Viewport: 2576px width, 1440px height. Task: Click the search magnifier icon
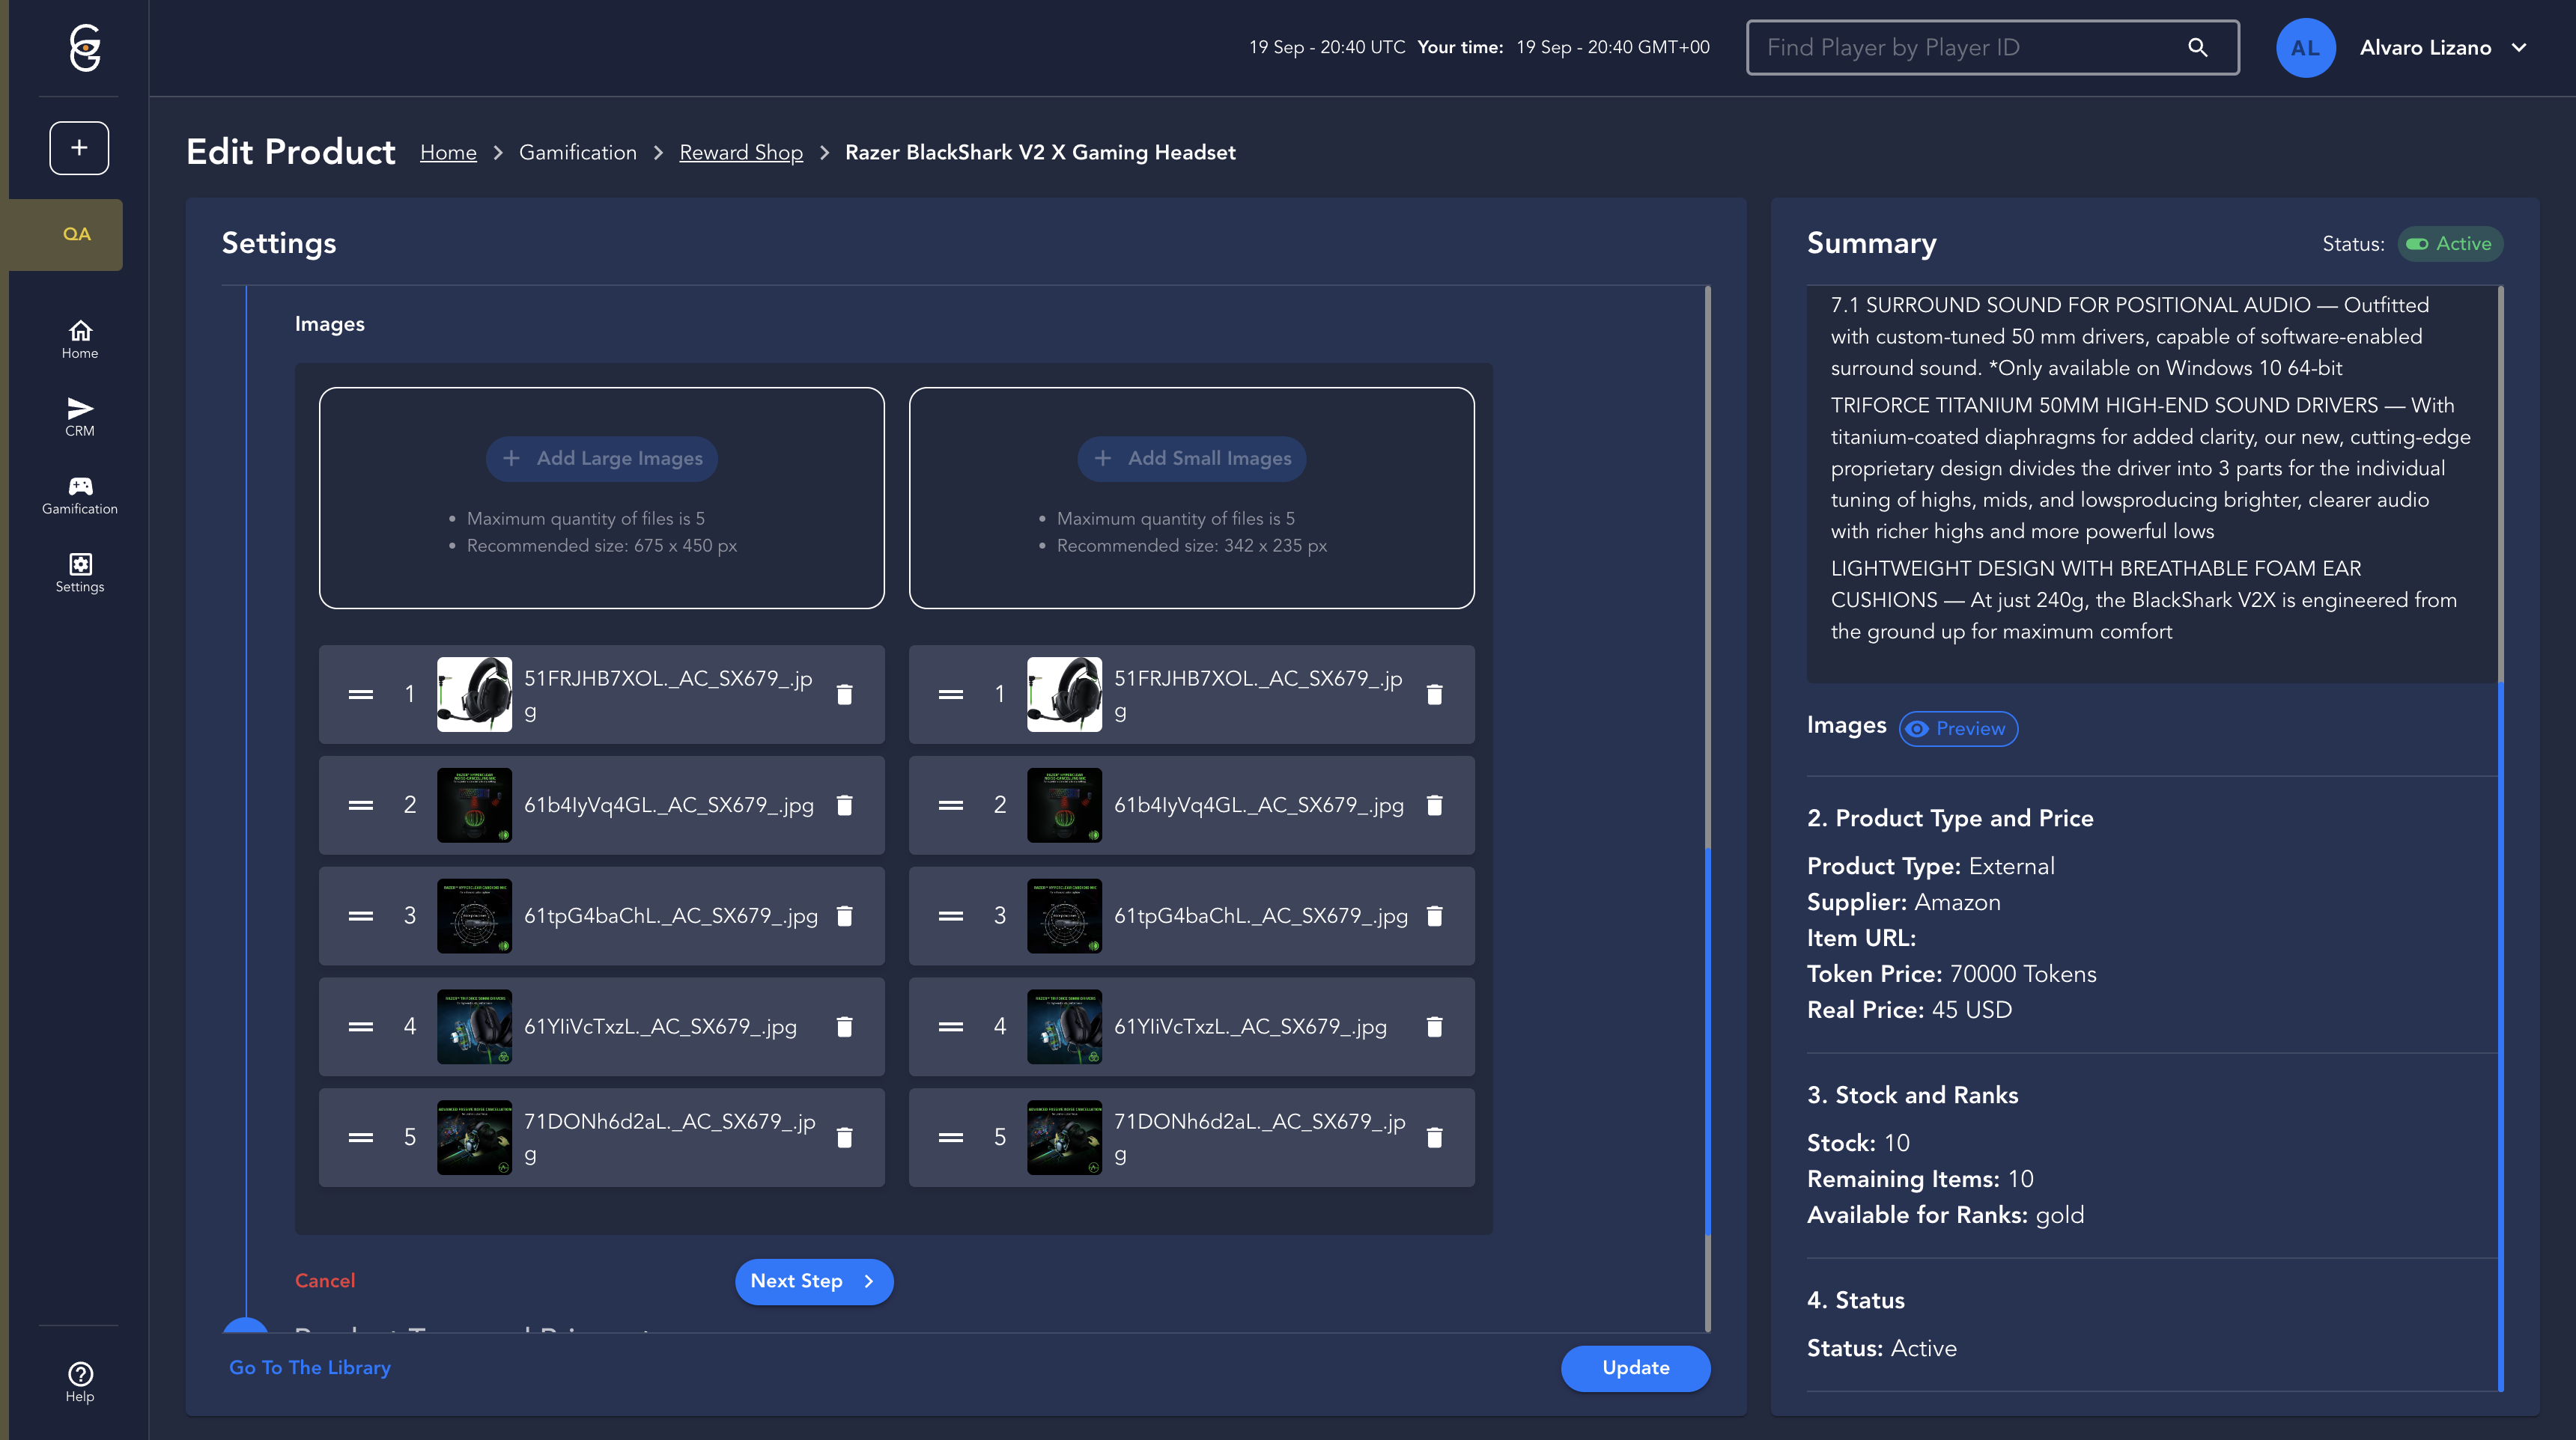tap(2197, 47)
